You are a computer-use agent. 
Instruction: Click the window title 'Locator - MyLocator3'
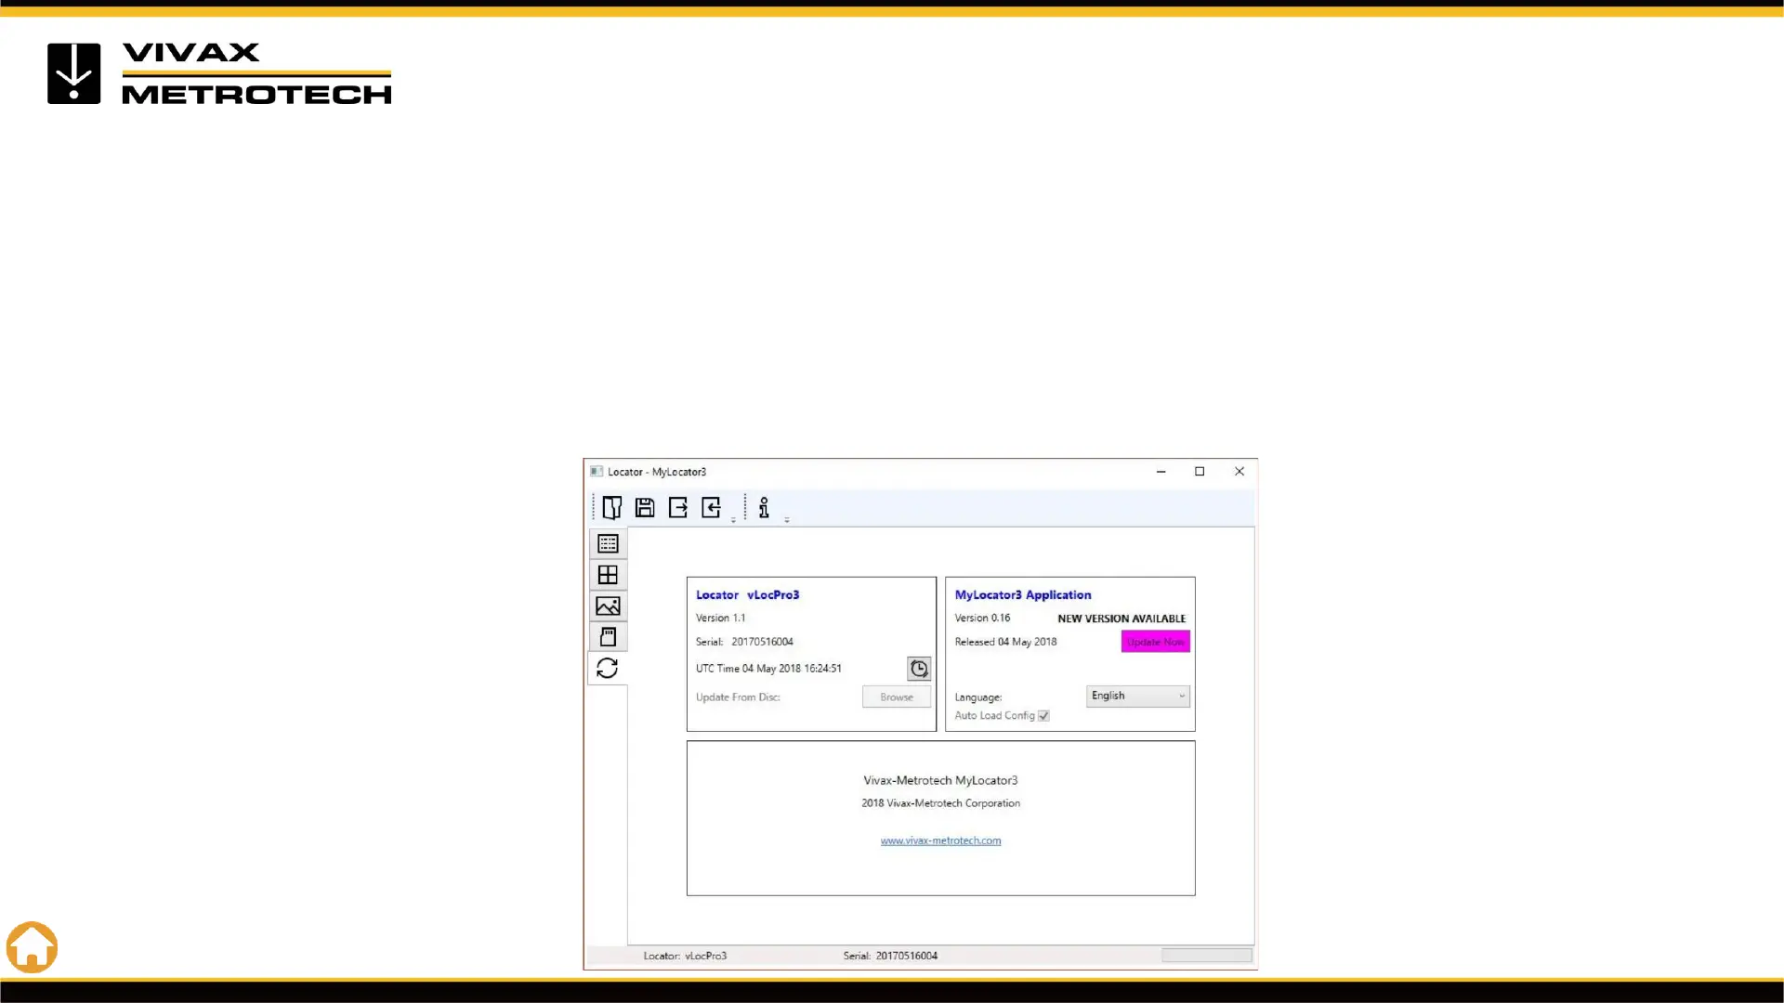pyautogui.click(x=657, y=472)
